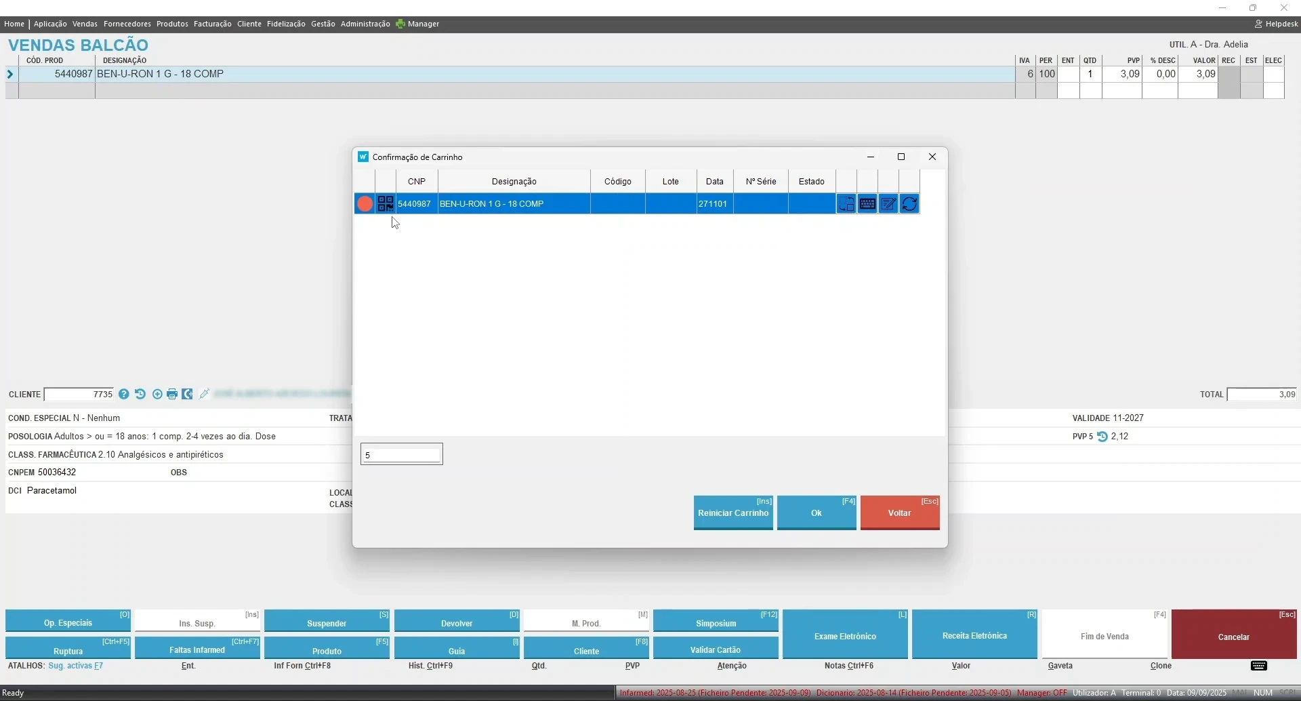Click the add plus icon beside Cliente

(x=157, y=394)
